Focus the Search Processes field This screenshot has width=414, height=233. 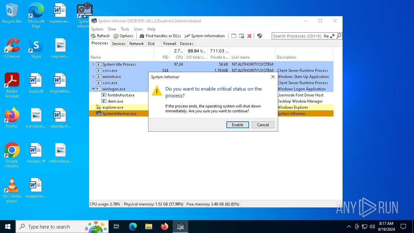pos(297,36)
